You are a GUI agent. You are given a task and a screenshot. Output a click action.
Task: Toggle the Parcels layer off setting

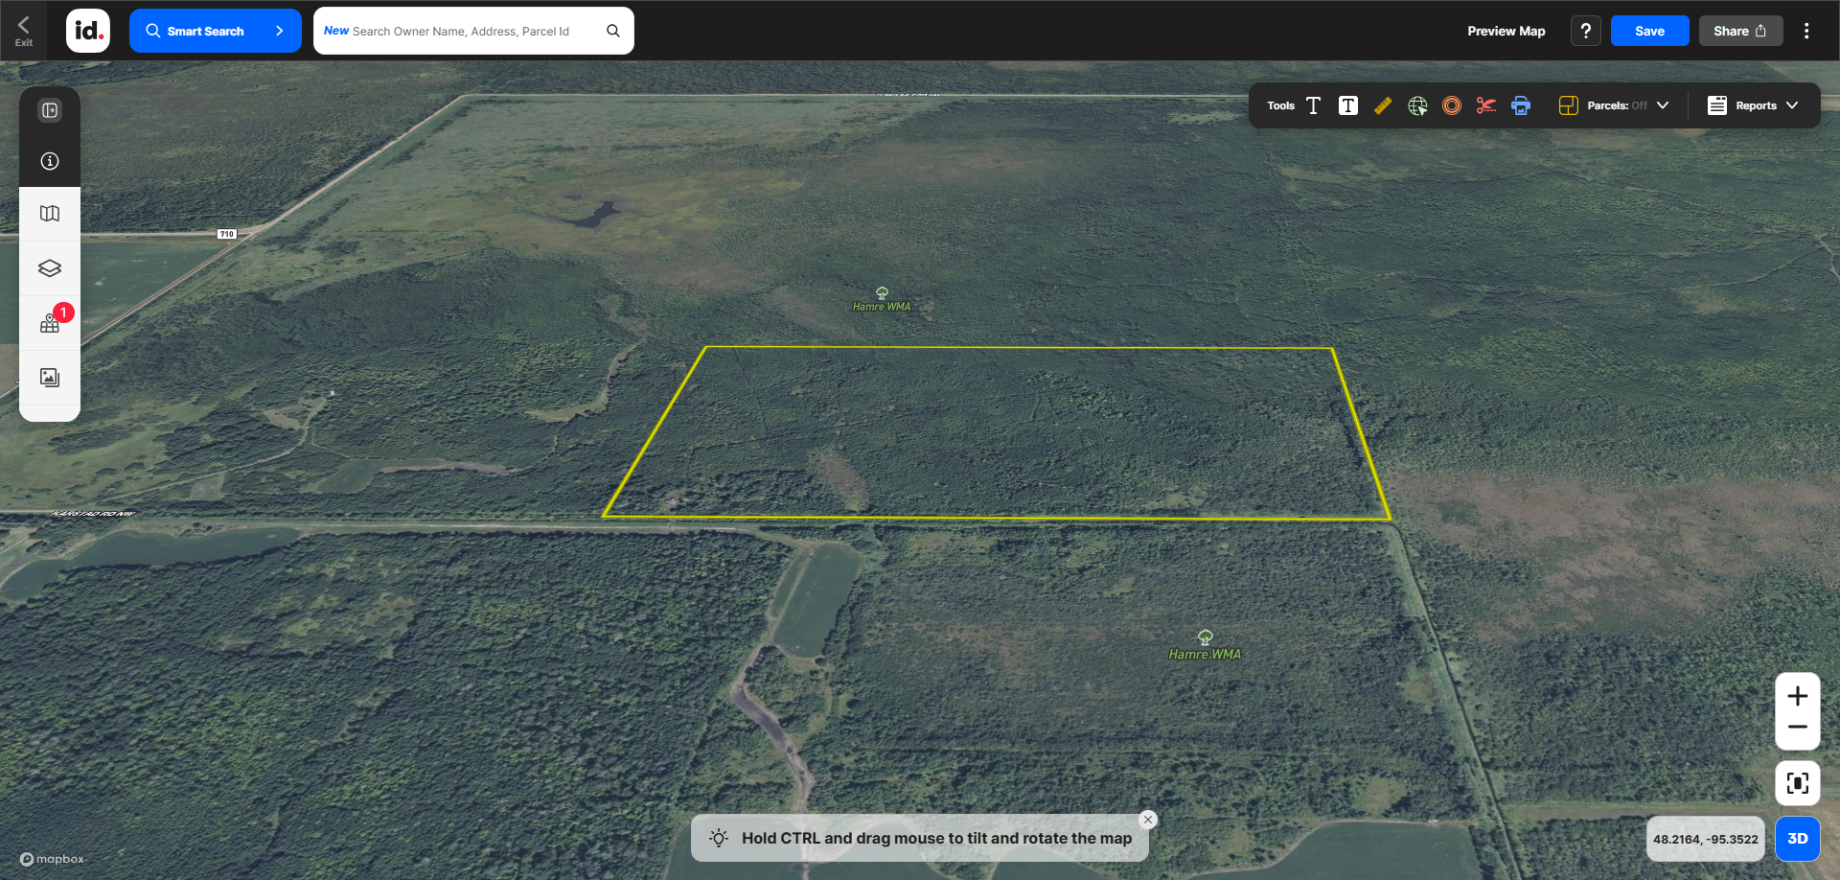click(1616, 105)
